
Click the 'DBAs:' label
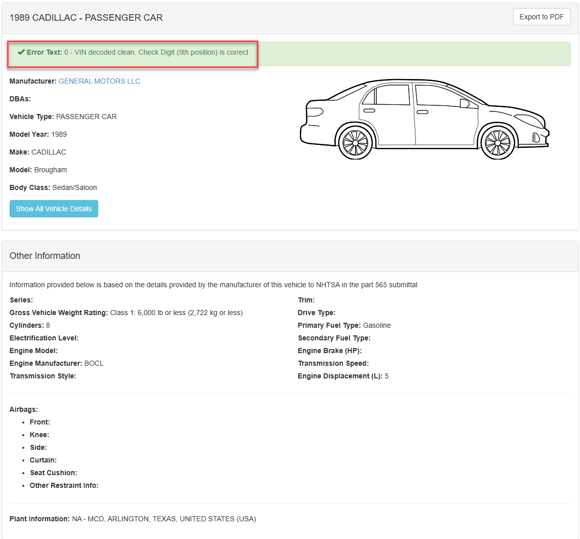click(x=20, y=99)
